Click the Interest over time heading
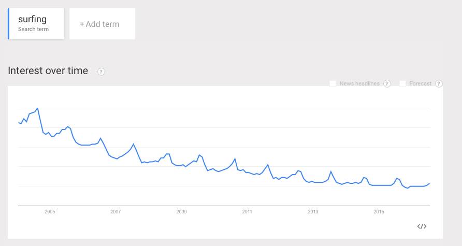 (x=48, y=71)
